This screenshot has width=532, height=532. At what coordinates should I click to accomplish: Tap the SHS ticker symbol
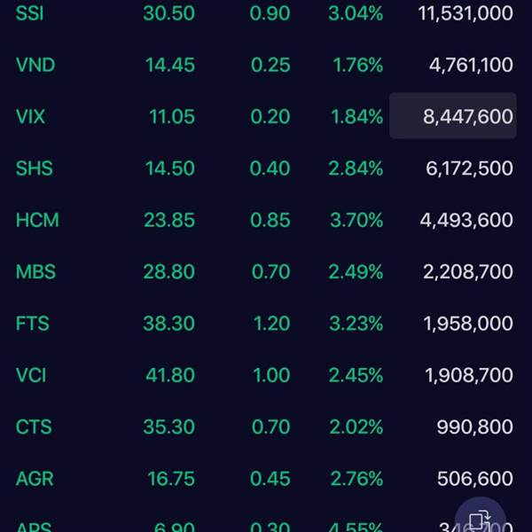[x=35, y=168]
